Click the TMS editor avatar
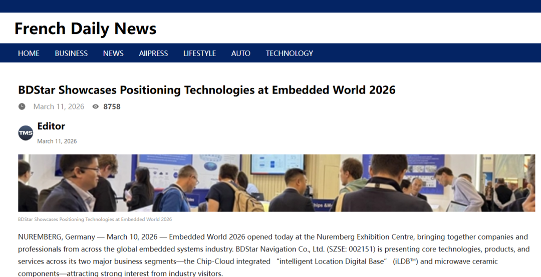The image size is (541, 277). 26,133
